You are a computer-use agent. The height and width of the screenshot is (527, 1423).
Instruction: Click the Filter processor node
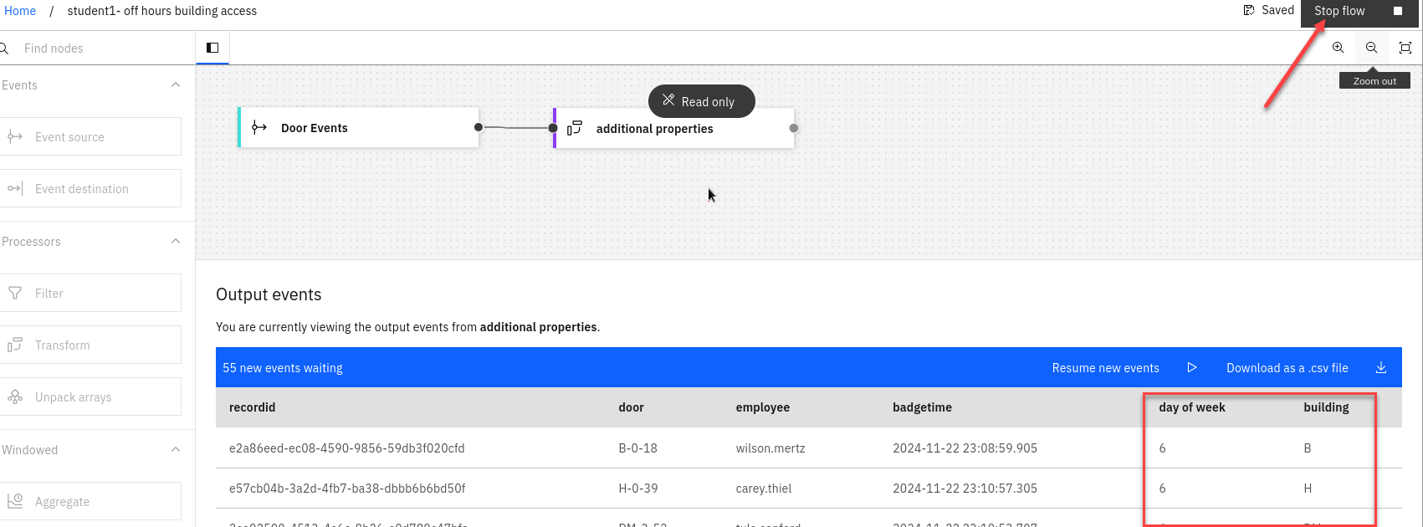(x=90, y=294)
